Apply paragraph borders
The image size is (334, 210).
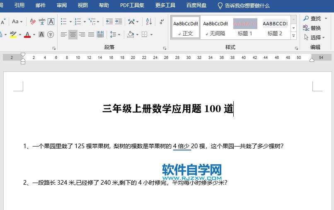(x=145, y=34)
